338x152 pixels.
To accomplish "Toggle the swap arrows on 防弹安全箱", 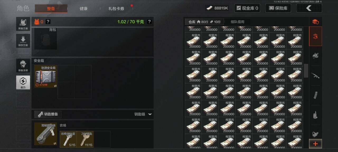I will (55, 86).
